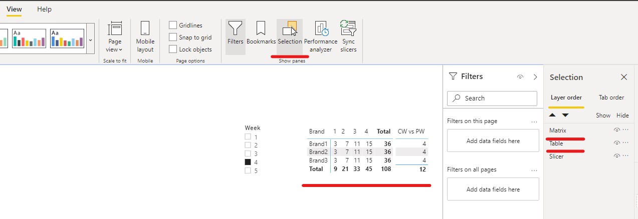Check Week 5 in slicer
This screenshot has height=219, width=638.
coord(248,170)
